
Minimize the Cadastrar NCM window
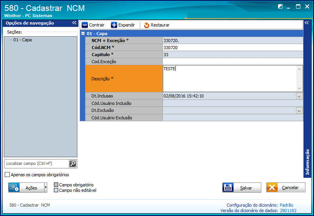click(289, 7)
